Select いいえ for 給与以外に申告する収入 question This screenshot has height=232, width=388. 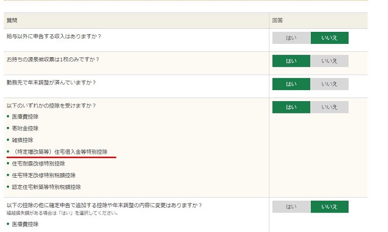click(x=329, y=38)
